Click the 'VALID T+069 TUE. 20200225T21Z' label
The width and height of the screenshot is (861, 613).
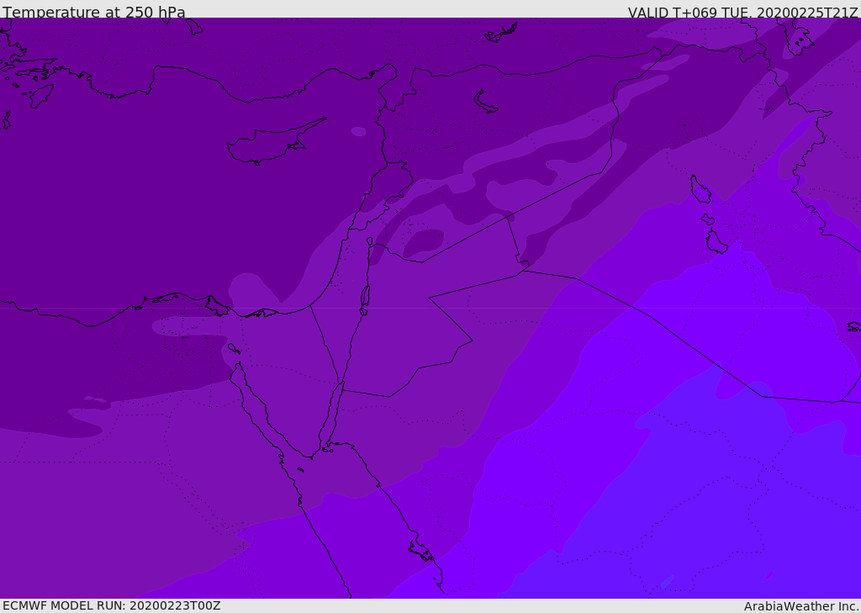click(742, 13)
